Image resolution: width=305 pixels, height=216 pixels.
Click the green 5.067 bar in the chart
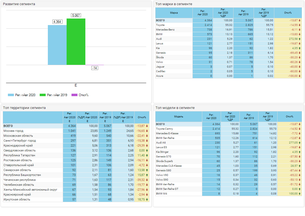pyautogui.click(x=76, y=42)
